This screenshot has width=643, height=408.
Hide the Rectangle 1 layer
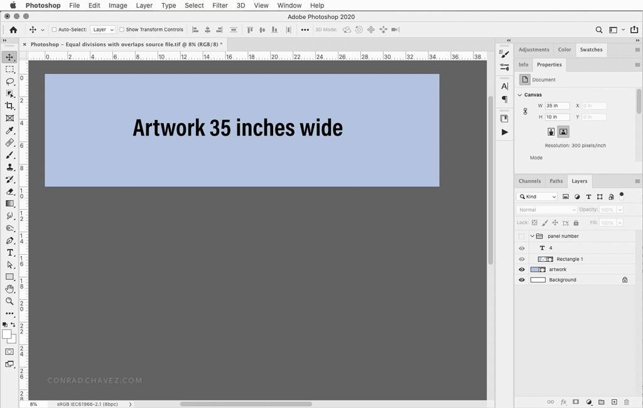coord(522,259)
